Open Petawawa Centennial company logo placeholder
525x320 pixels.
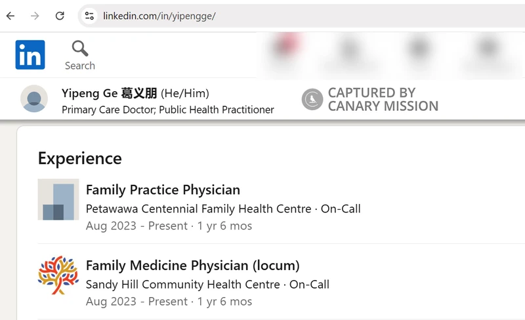[58, 199]
